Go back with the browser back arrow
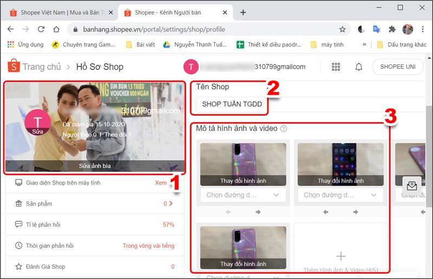Screen dimensions: 433x279 pyautogui.click(x=10, y=29)
